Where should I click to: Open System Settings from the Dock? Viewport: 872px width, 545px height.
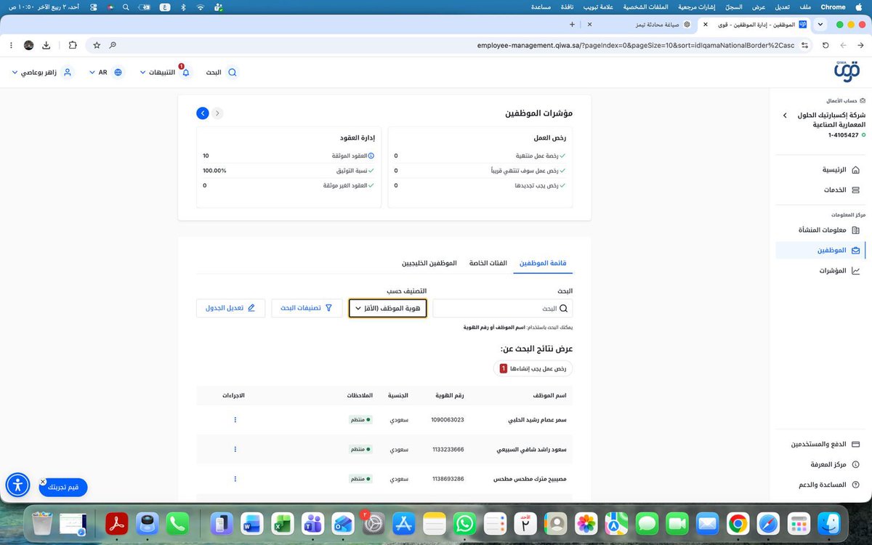click(373, 523)
